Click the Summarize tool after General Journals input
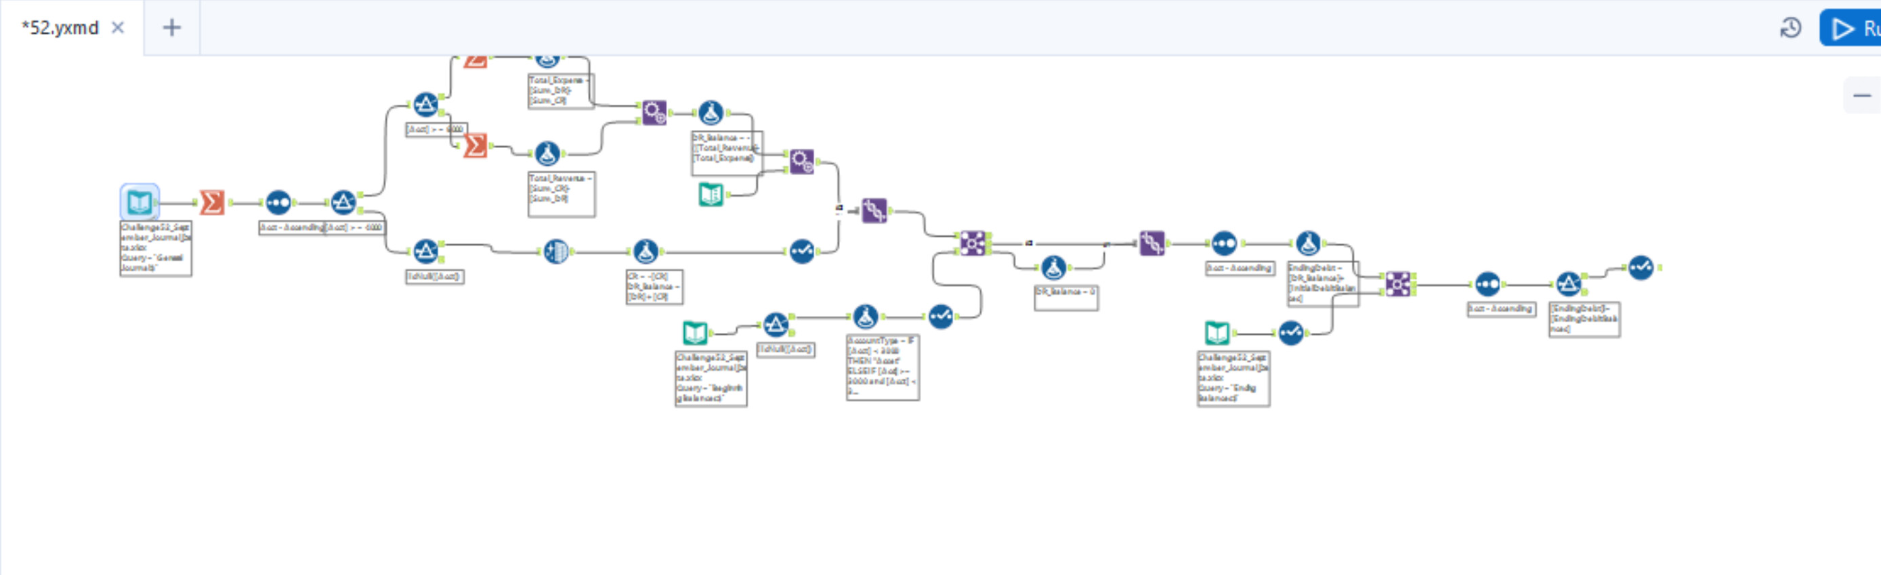 pyautogui.click(x=212, y=202)
